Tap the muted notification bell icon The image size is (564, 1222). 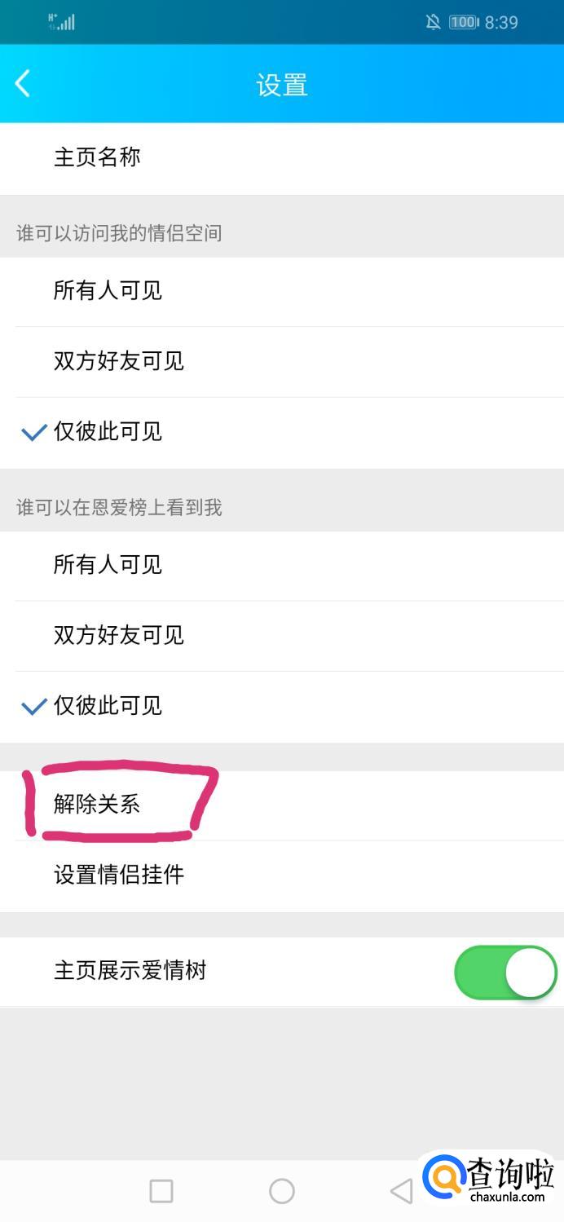click(433, 22)
